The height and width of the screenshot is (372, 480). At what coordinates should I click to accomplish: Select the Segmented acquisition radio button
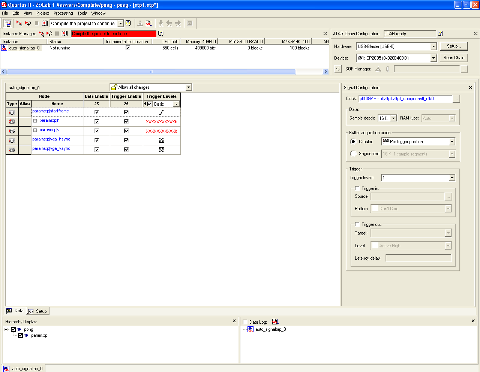pyautogui.click(x=353, y=154)
